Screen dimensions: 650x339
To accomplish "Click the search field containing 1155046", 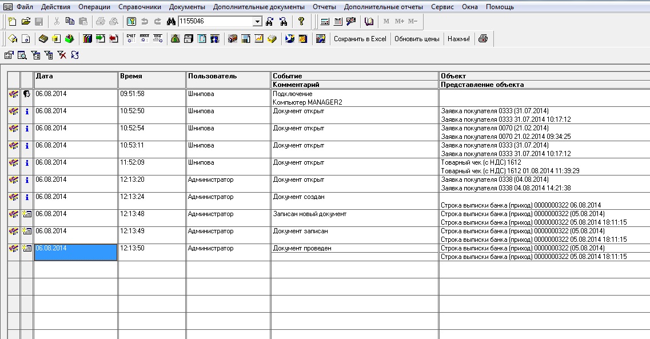I will pyautogui.click(x=216, y=22).
